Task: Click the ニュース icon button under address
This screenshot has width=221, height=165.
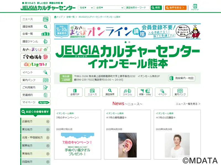Action: pos(92,92)
